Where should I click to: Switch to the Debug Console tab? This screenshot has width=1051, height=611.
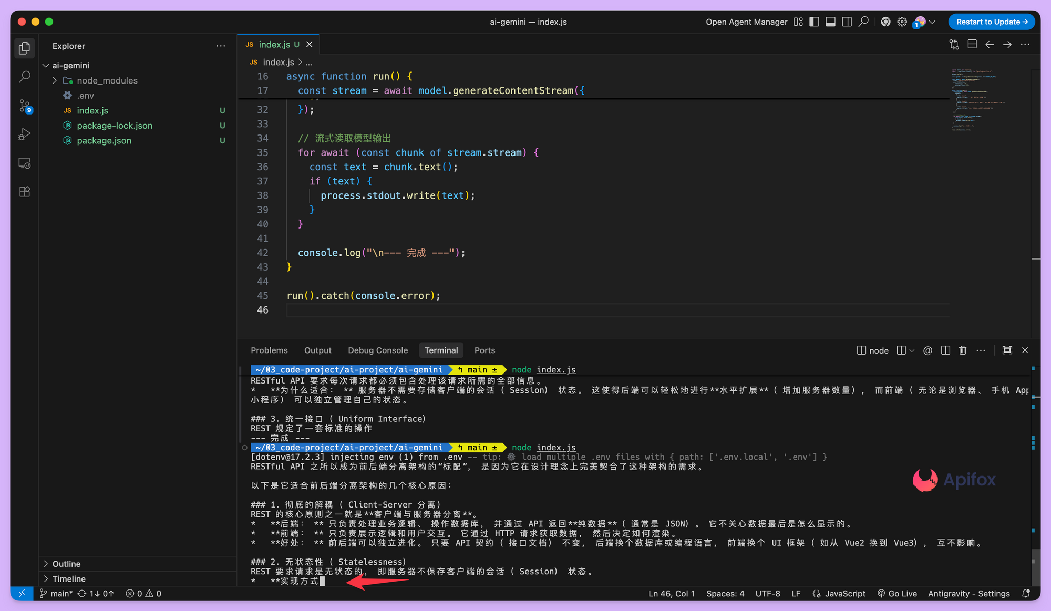pos(377,350)
